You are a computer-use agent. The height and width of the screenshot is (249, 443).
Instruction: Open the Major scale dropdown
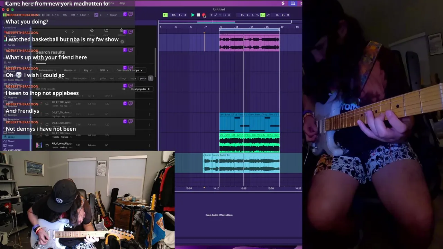click(x=114, y=15)
